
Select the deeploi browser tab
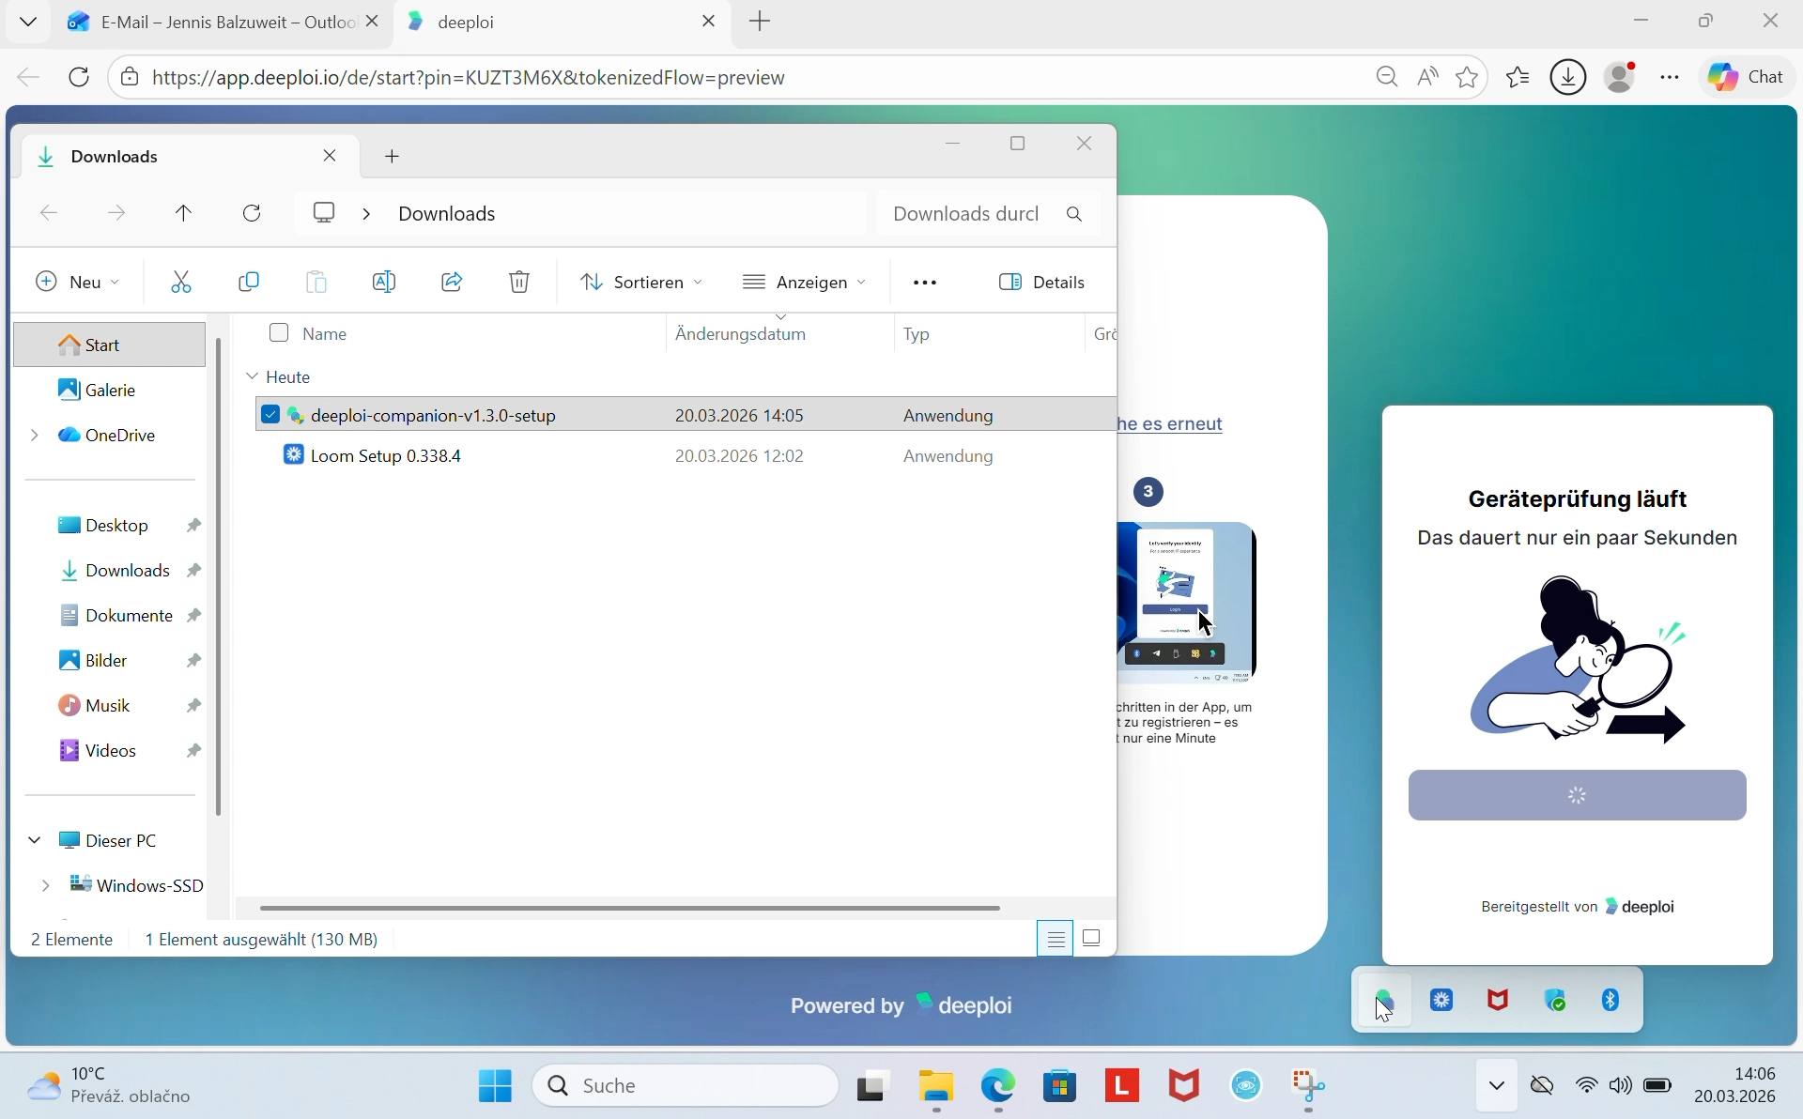(562, 22)
